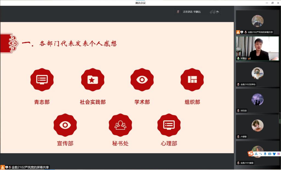Click the Sogou input method logo
The height and width of the screenshot is (170, 281).
[251, 154]
